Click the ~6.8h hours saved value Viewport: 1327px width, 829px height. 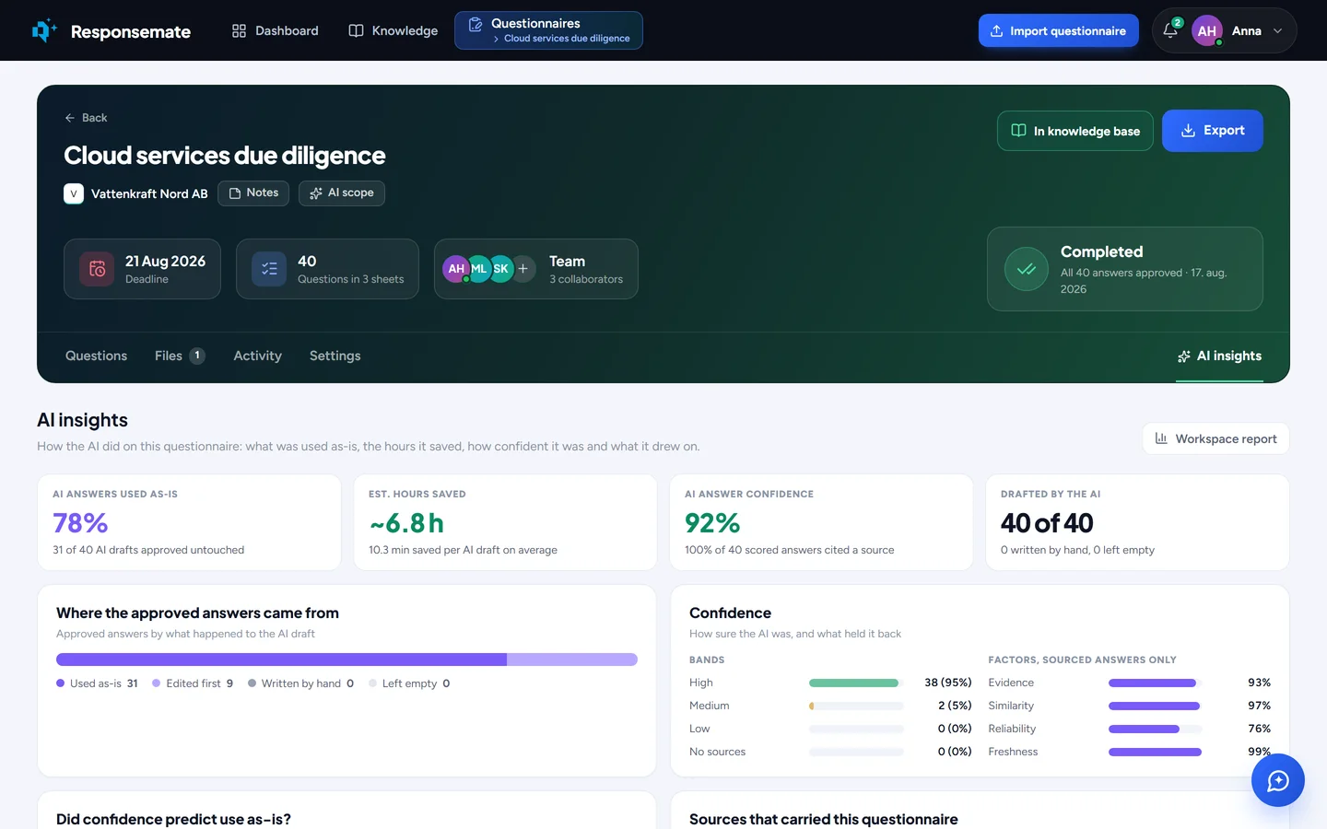(x=406, y=523)
